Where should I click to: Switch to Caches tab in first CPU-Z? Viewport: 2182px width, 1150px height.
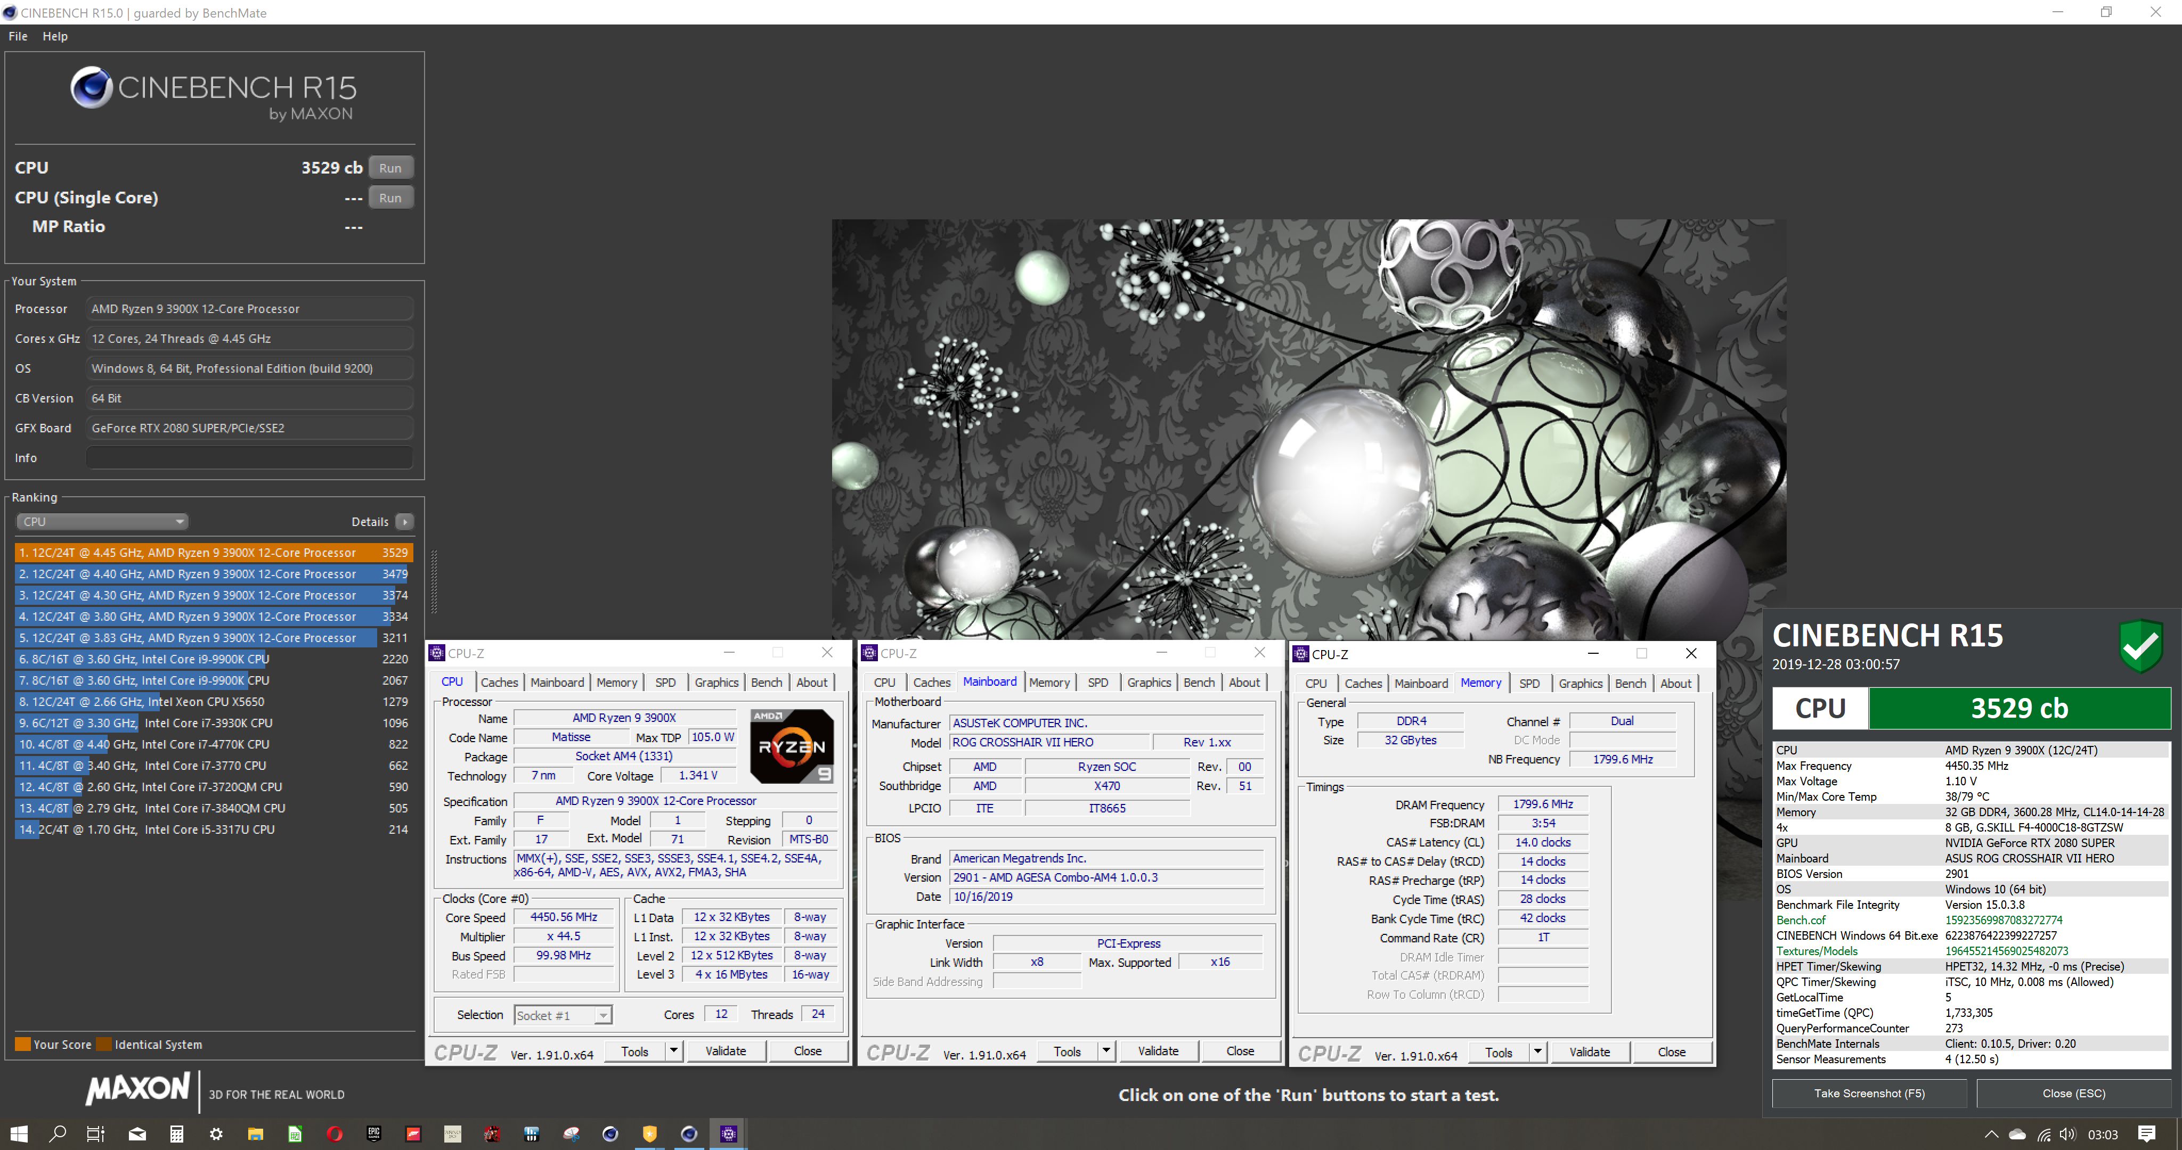pos(499,683)
